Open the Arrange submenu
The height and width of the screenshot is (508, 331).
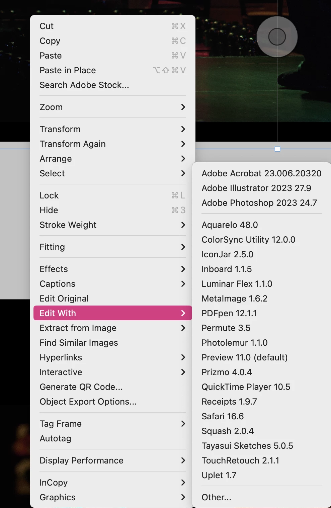113,159
